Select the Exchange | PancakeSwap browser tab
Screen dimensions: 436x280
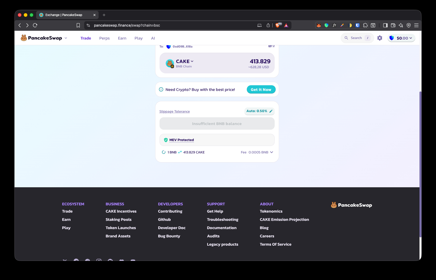click(67, 15)
